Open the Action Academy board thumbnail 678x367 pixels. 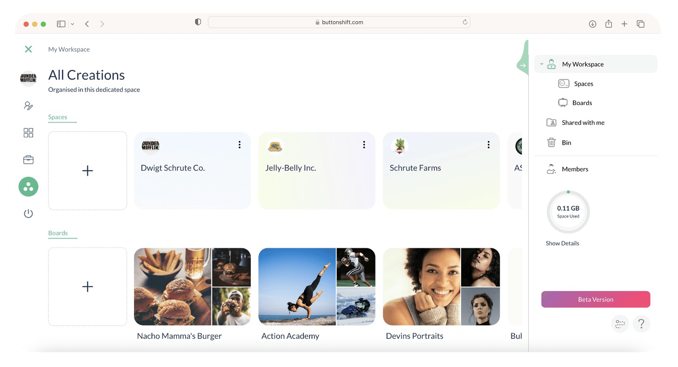coord(317,287)
